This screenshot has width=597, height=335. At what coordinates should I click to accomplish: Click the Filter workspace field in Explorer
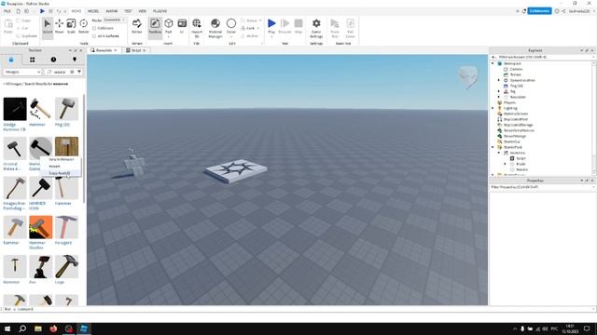point(542,57)
